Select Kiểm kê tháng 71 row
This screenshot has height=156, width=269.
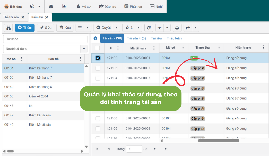pyautogui.click(x=43, y=77)
